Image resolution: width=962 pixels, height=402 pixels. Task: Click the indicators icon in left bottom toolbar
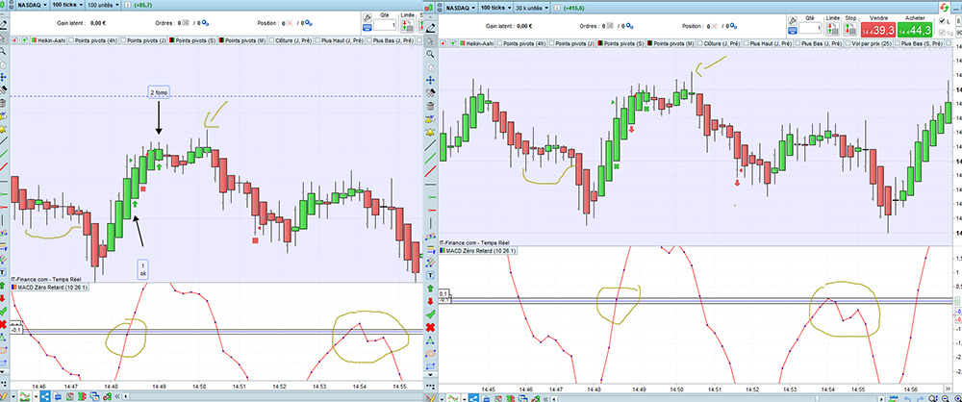coord(24,396)
